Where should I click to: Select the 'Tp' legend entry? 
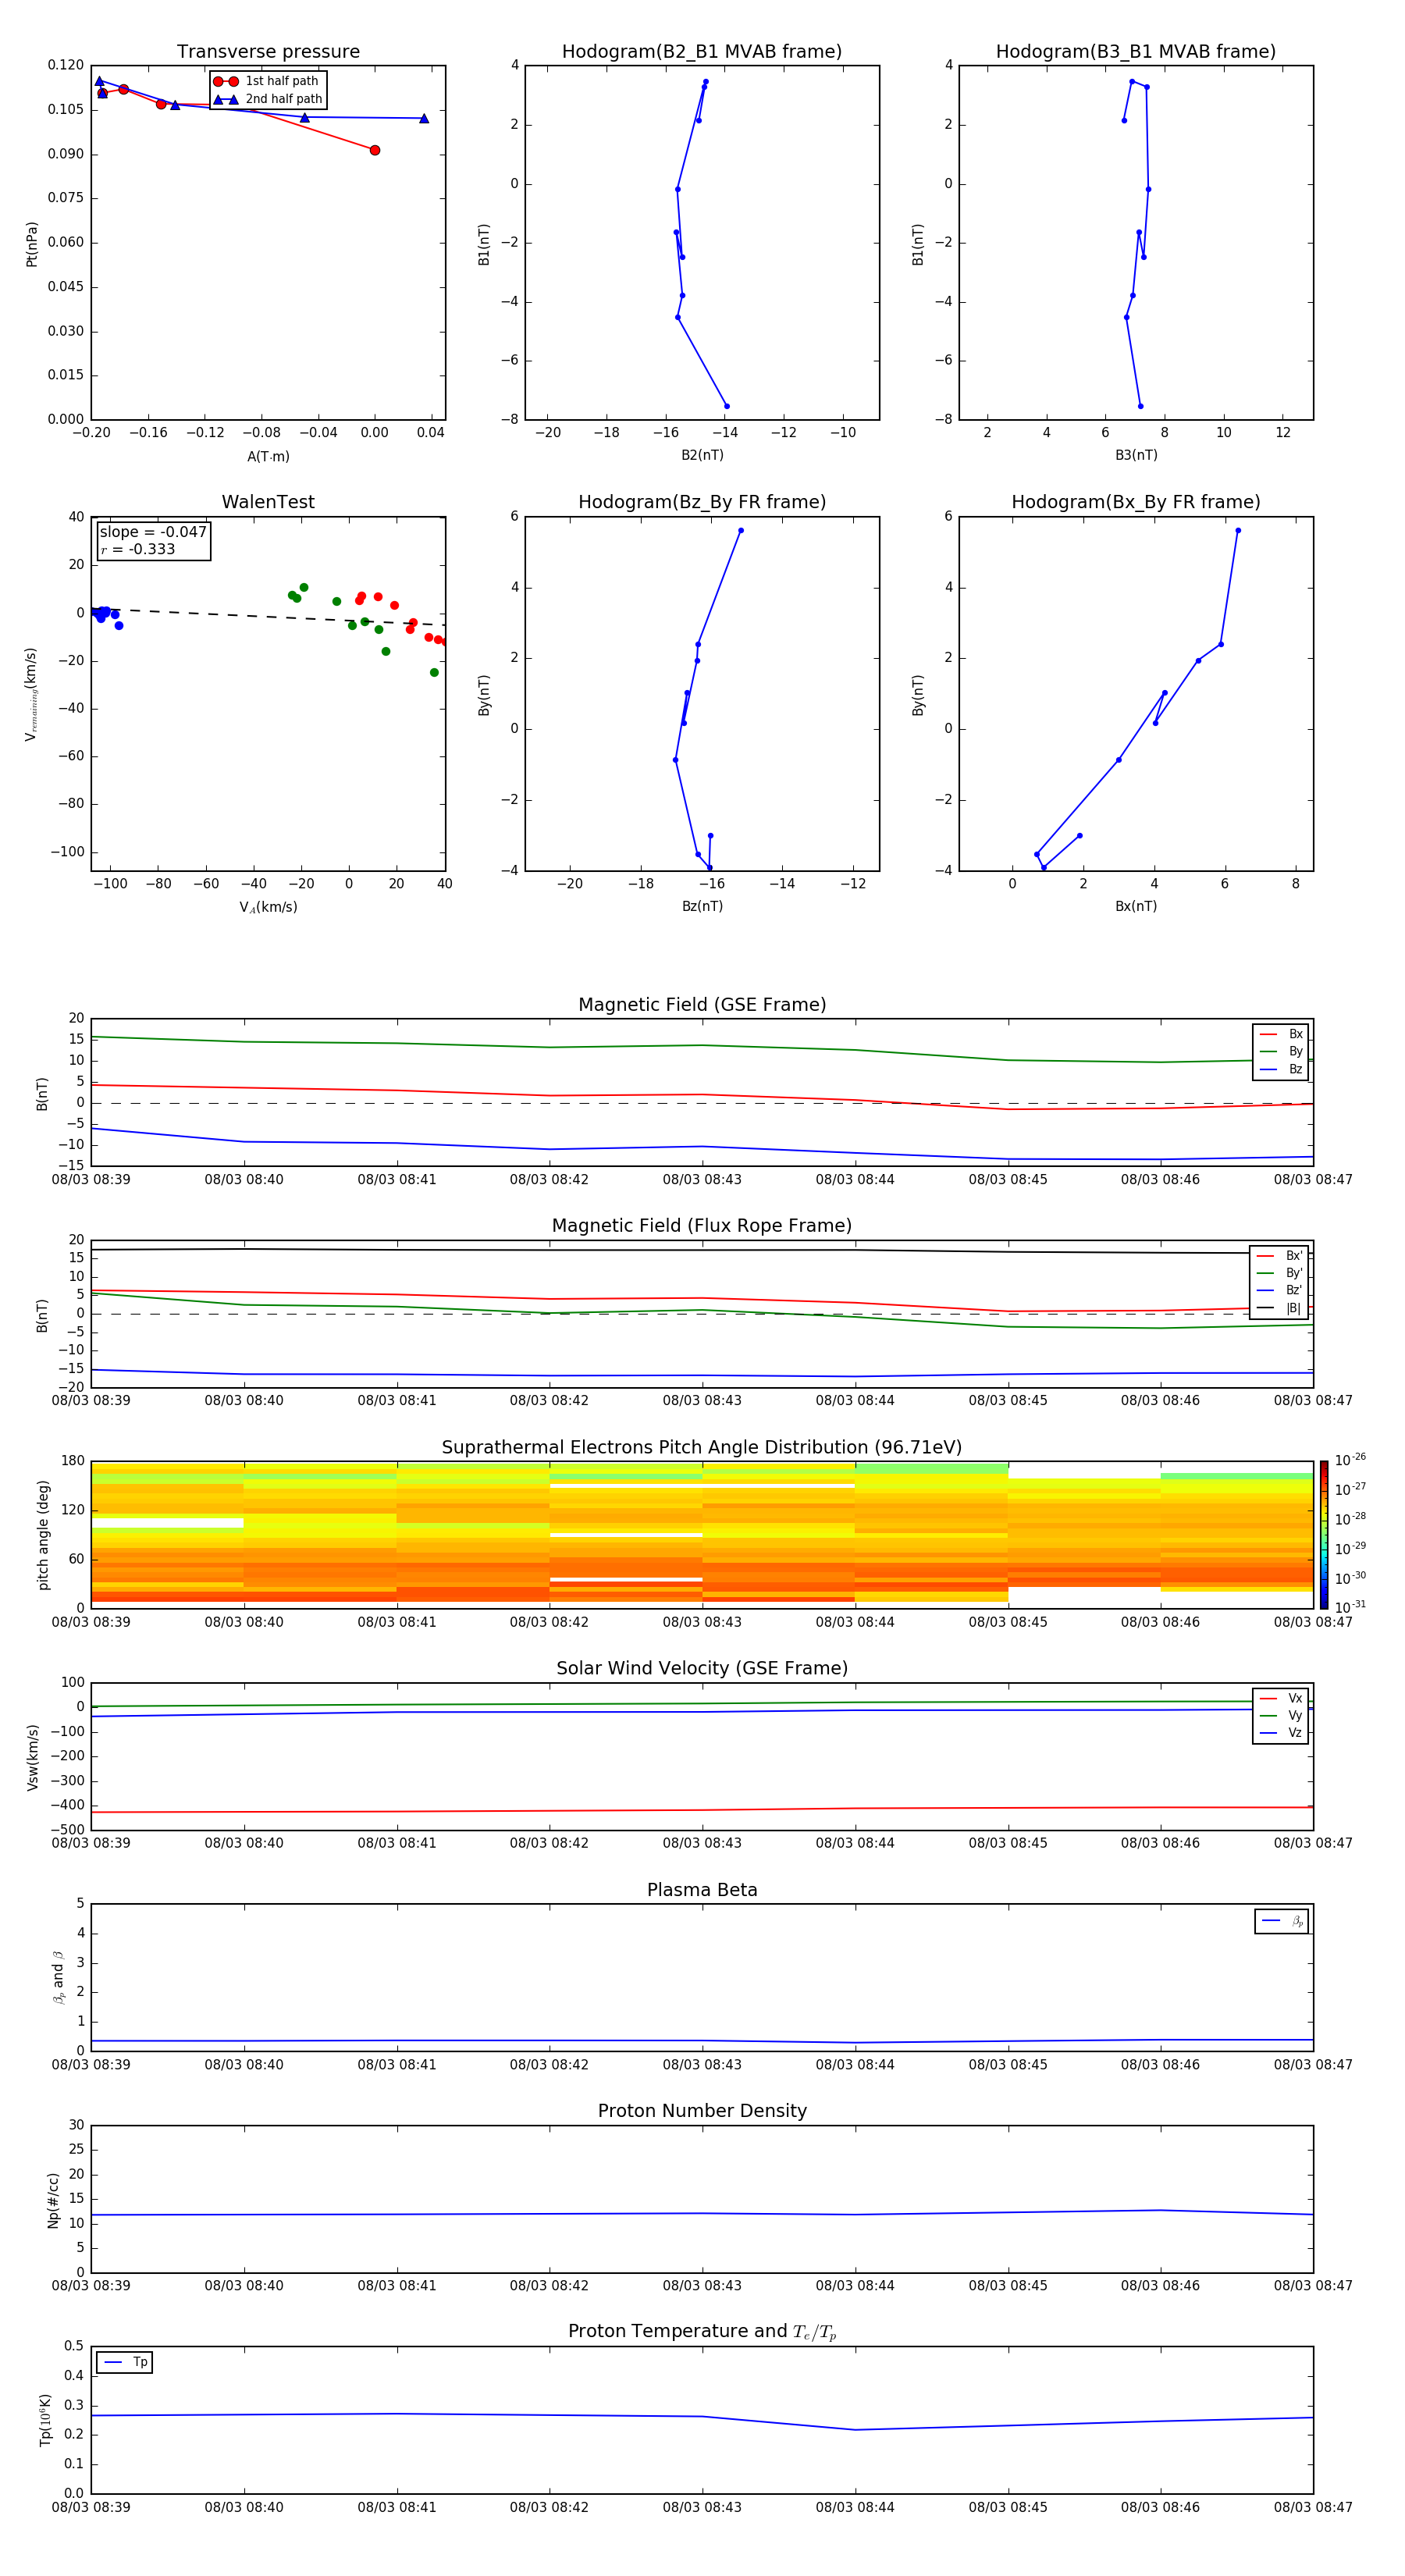[x=126, y=2362]
